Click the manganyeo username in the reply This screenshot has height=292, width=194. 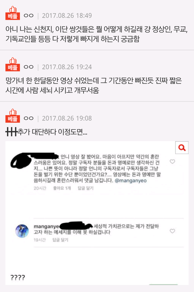(46, 227)
